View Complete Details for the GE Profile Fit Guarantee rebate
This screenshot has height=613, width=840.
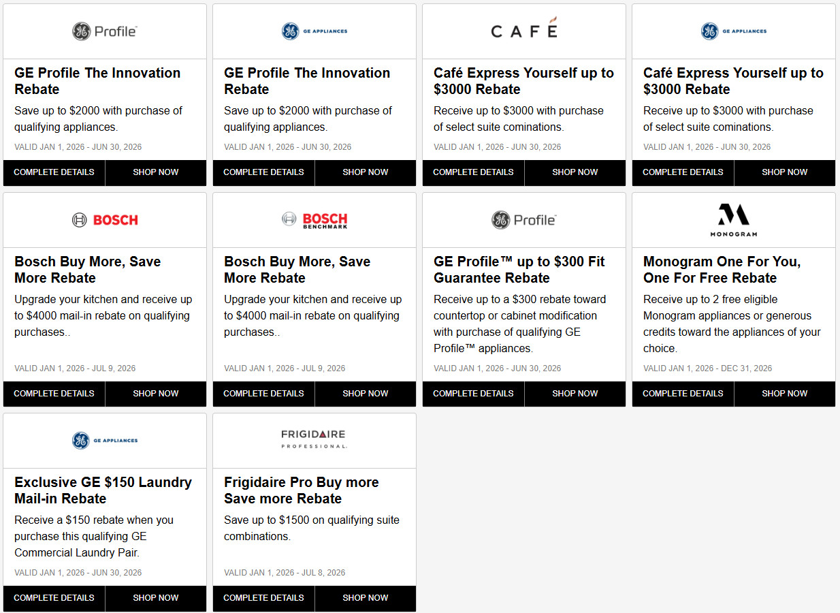[473, 394]
